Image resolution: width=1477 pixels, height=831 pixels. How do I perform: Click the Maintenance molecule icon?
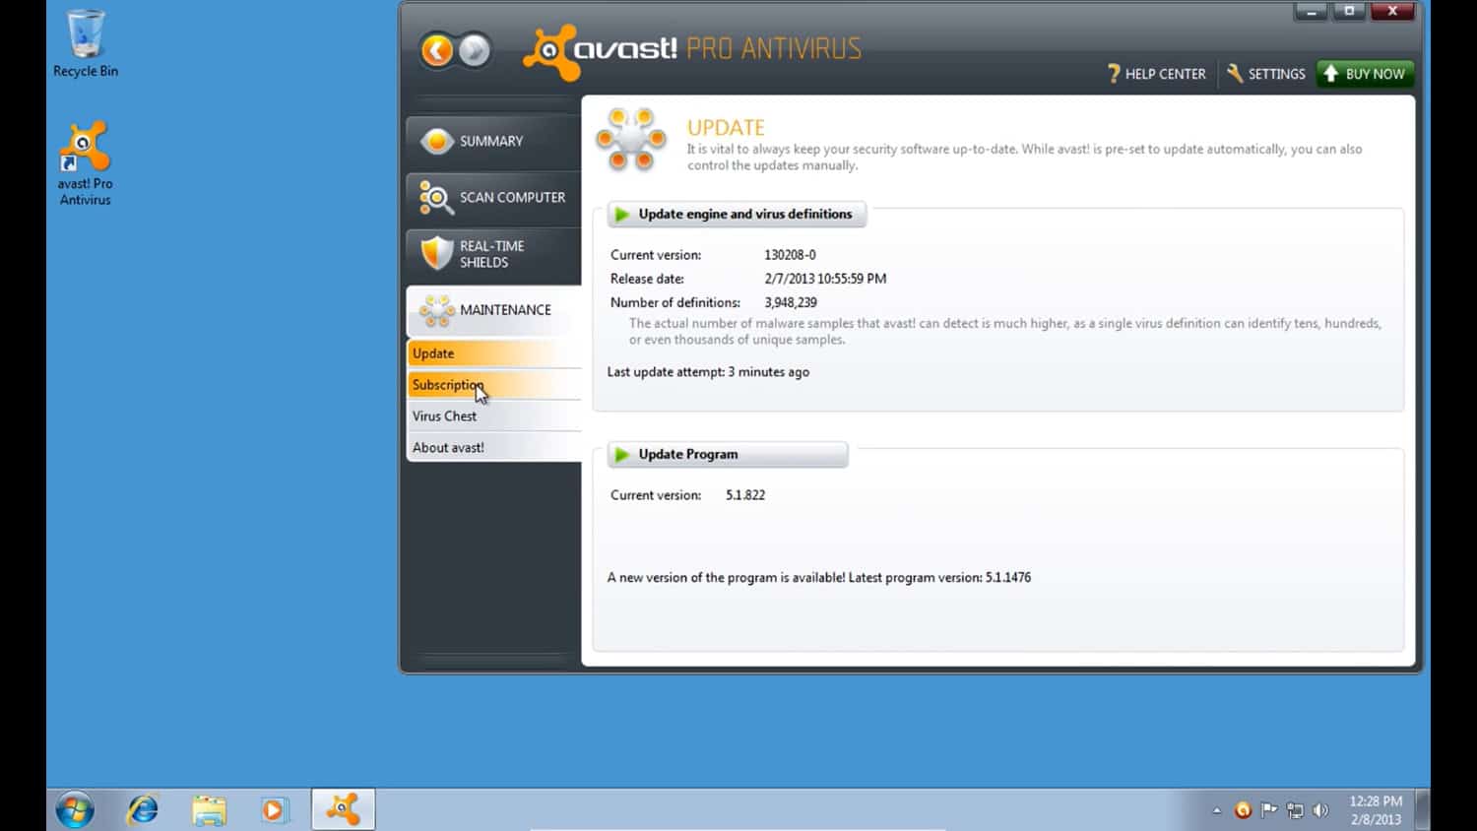click(x=436, y=310)
